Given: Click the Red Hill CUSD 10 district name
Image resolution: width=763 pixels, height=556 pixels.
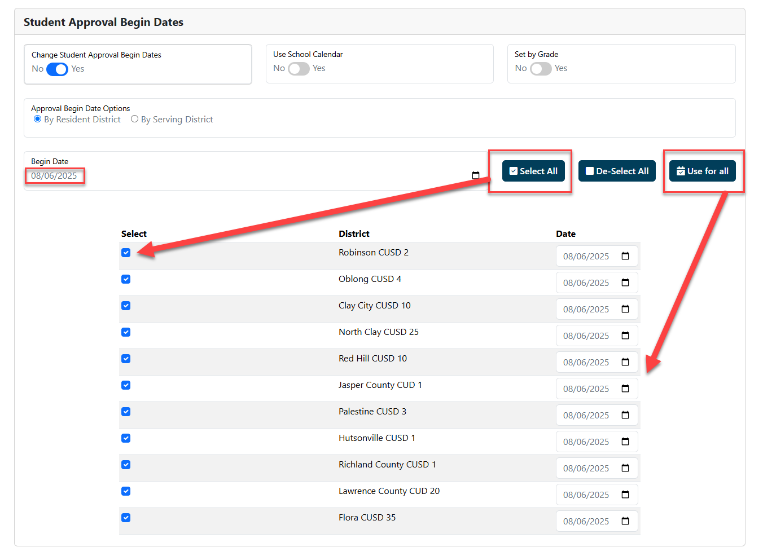Looking at the screenshot, I should point(372,358).
